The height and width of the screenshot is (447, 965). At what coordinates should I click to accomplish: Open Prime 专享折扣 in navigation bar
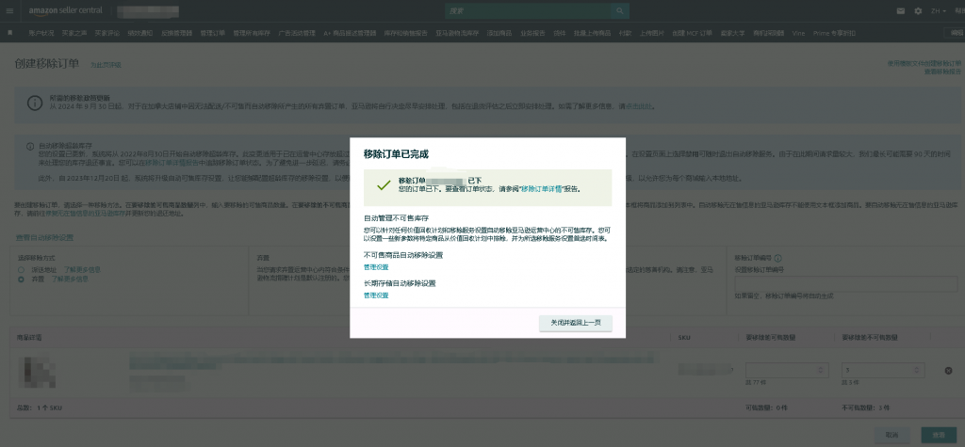[834, 33]
